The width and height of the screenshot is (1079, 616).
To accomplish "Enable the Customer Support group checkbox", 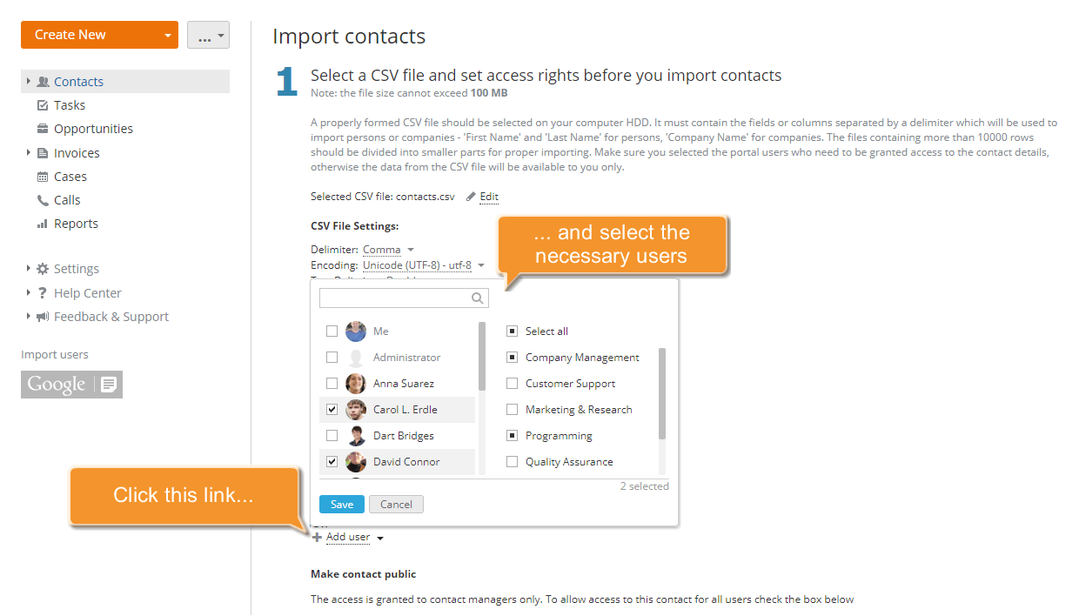I will point(511,383).
